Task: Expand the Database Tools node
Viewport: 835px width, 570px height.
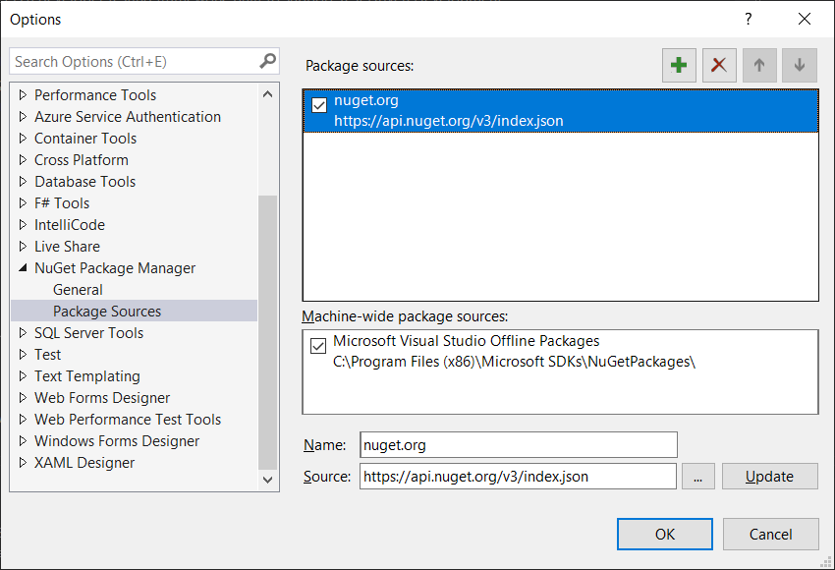Action: (x=23, y=181)
